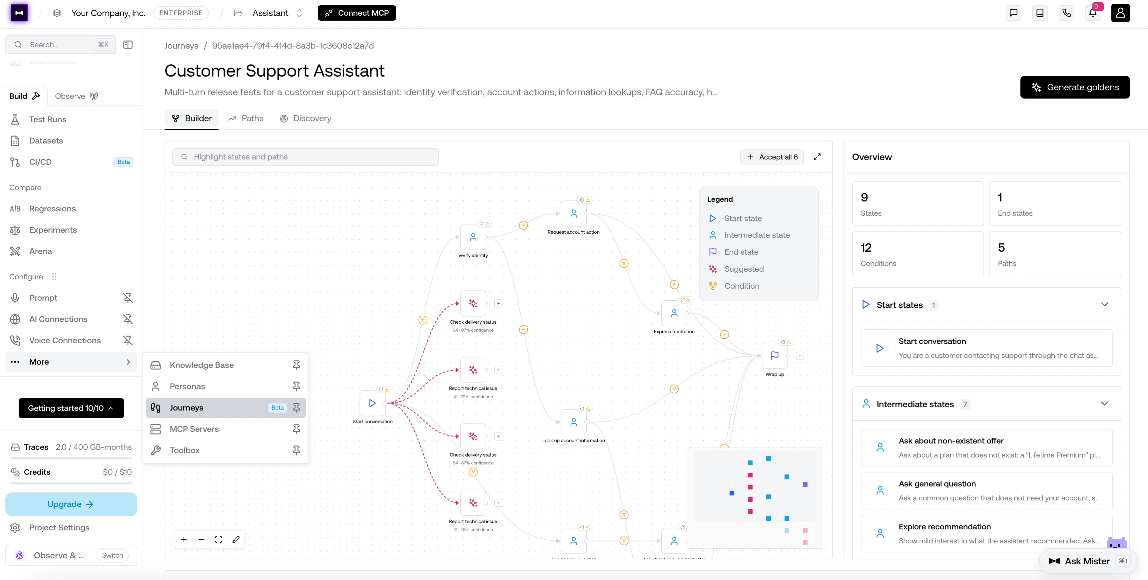Expand canvas to fullscreen with arrows icon
Screen dimensions: 1148x580
pyautogui.click(x=817, y=157)
